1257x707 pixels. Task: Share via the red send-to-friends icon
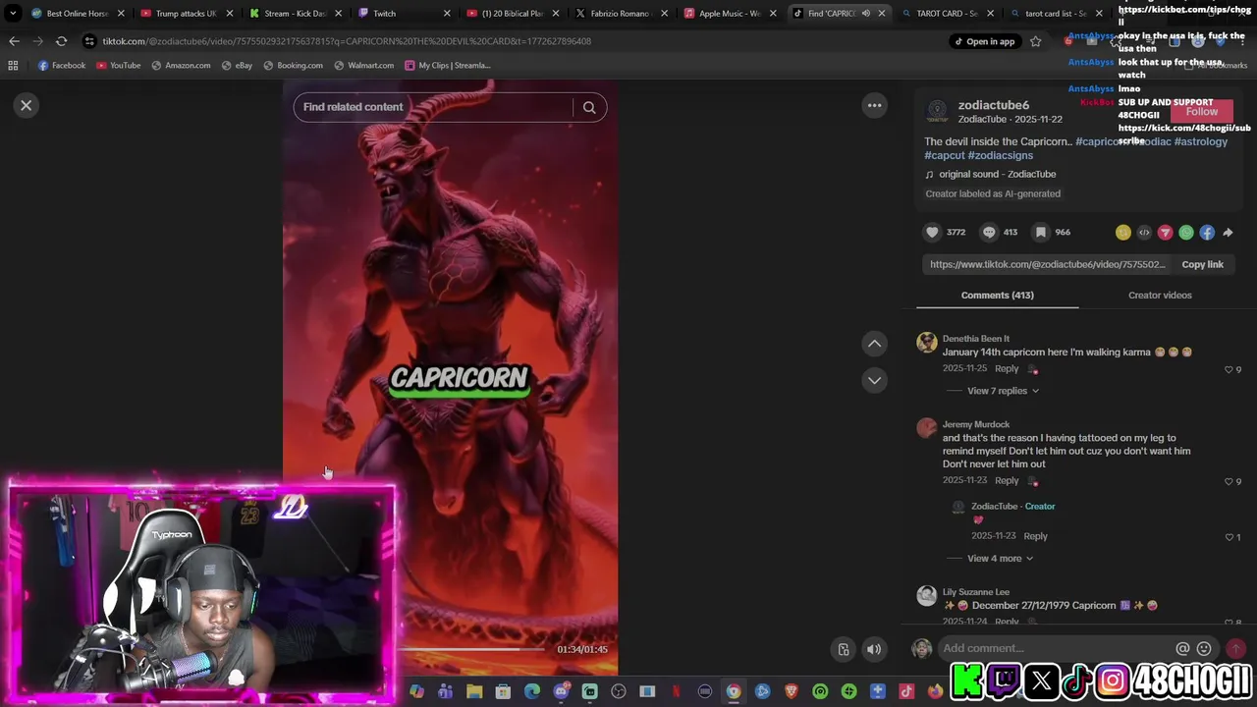tap(1165, 233)
